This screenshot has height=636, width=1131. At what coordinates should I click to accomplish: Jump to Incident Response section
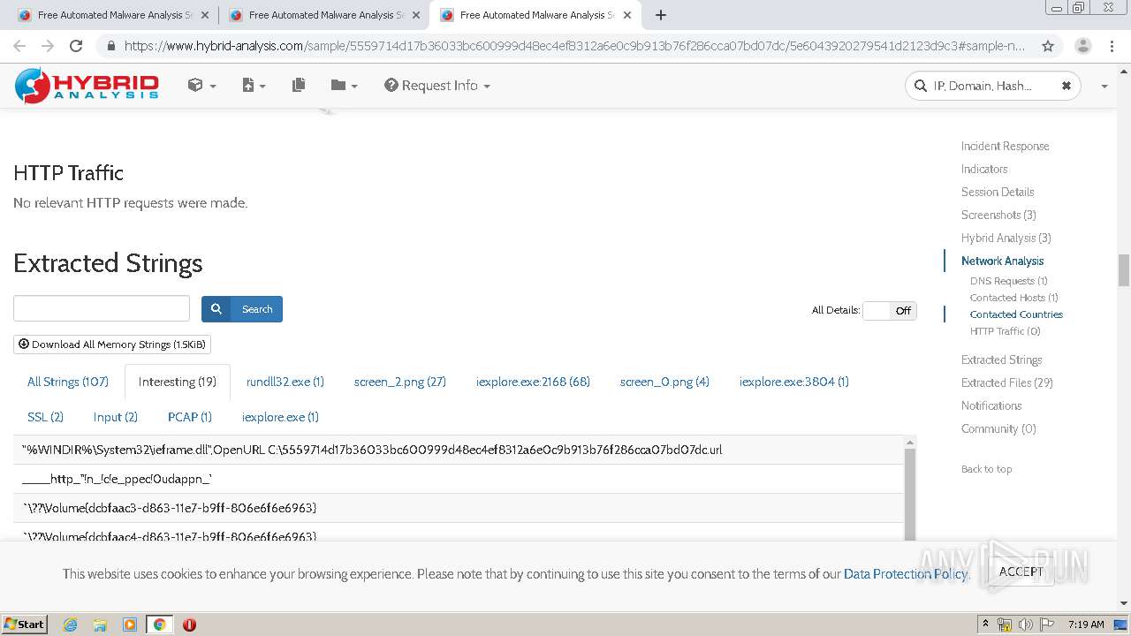pyautogui.click(x=1006, y=146)
